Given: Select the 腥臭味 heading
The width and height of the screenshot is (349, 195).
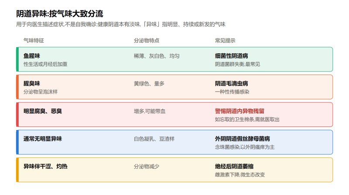Looking at the screenshot, I should (31, 83).
